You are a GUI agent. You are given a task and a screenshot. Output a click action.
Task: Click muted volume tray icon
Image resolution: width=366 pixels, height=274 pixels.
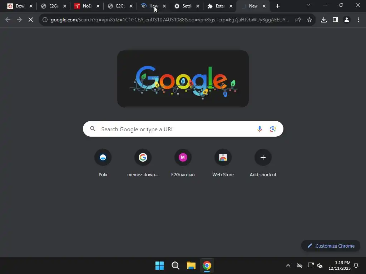pyautogui.click(x=320, y=265)
